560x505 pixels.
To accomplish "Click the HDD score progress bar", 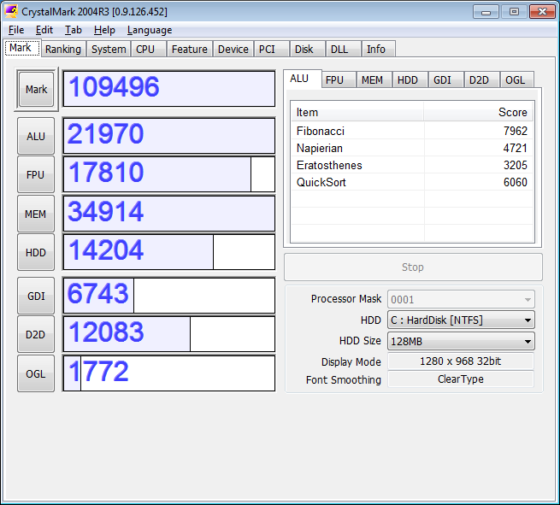I will tap(169, 252).
